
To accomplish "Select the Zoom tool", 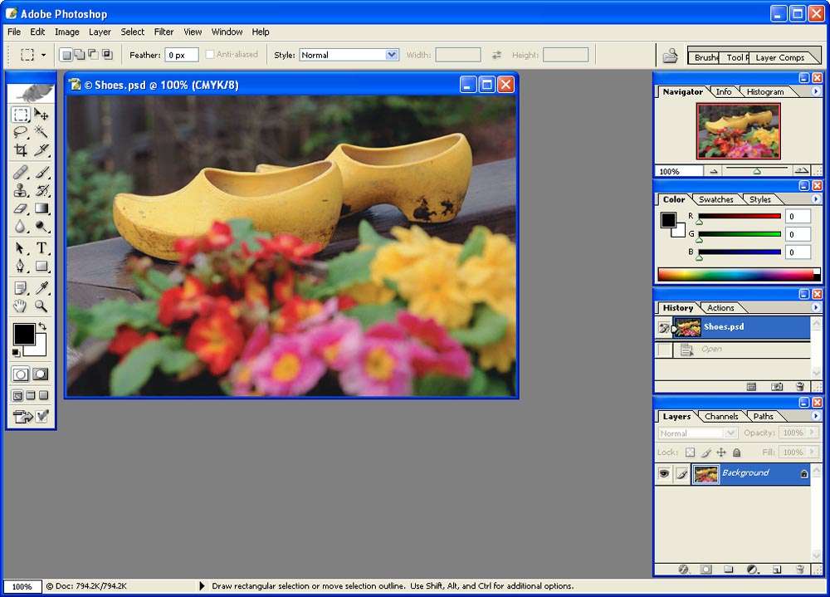I will pyautogui.click(x=41, y=306).
